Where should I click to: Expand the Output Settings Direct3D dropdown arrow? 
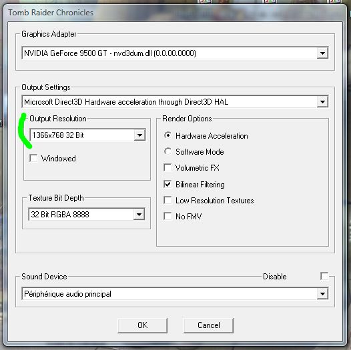click(x=322, y=102)
